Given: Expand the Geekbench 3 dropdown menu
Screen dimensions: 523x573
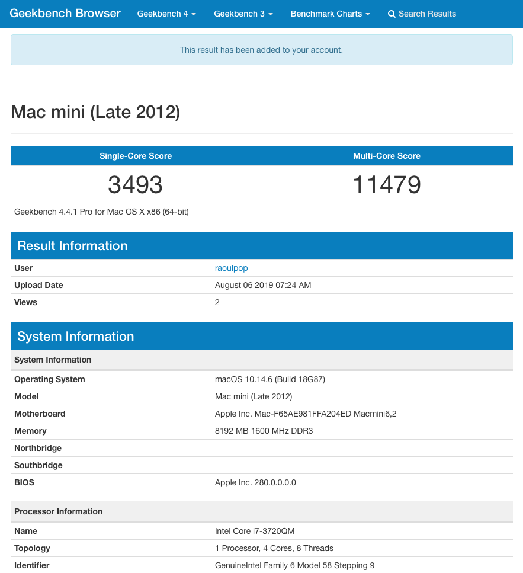Looking at the screenshot, I should (x=243, y=14).
